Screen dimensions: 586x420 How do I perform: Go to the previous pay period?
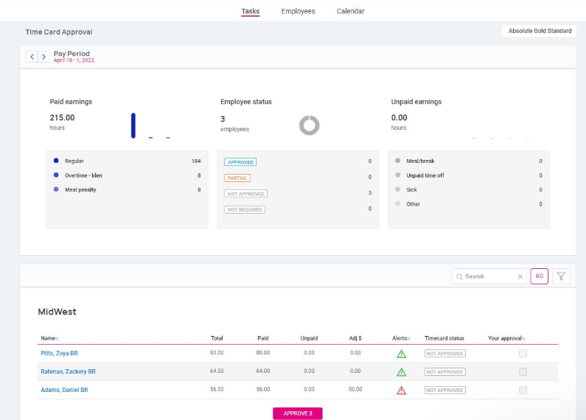32,57
